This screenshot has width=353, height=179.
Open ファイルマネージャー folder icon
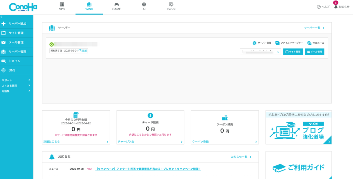tap(278, 43)
